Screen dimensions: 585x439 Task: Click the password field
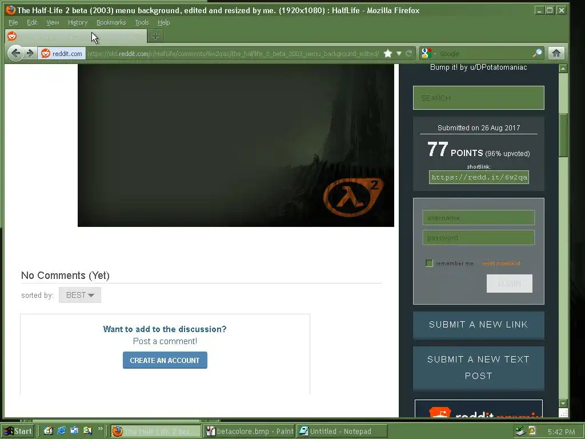[479, 237]
